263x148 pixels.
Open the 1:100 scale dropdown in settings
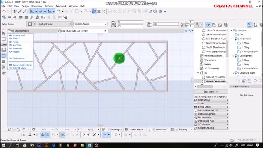[x=211, y=104]
